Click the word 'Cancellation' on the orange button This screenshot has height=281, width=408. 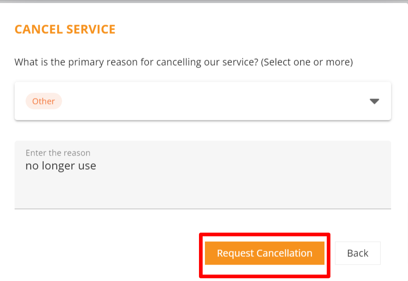point(284,253)
